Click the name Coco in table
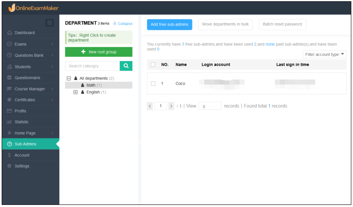The width and height of the screenshot is (353, 207). click(180, 83)
